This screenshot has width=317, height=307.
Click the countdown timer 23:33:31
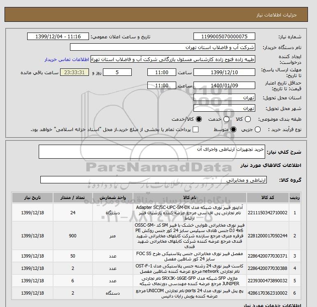pos(75,72)
